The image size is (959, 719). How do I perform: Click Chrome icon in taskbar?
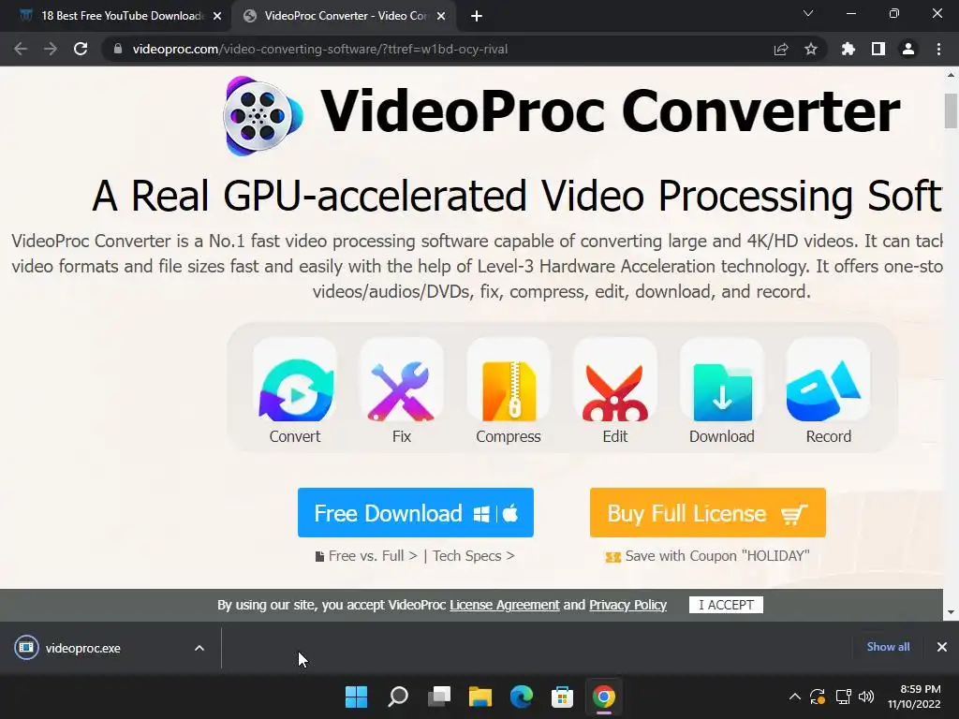(604, 697)
